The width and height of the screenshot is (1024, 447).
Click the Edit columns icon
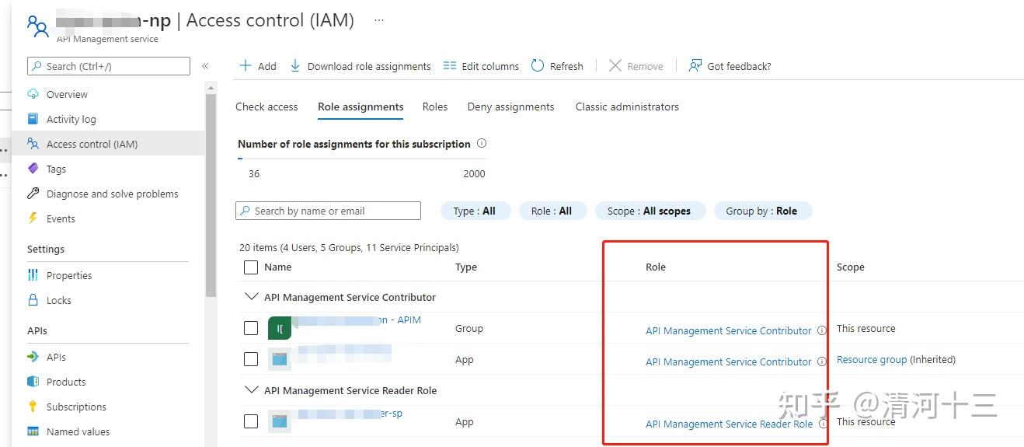point(449,66)
